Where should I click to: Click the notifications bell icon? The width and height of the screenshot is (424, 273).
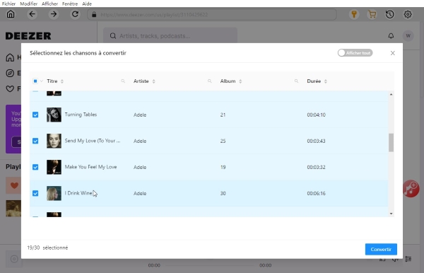tap(391, 35)
